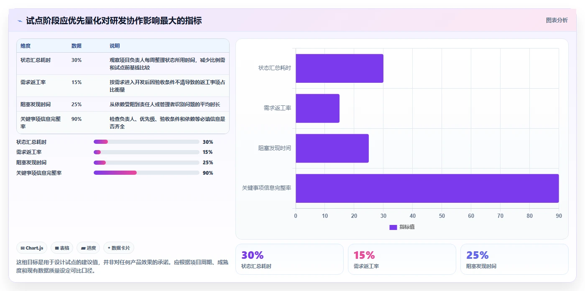Screen dimensions: 585x291
Task: Click the 状态汇总耗时 cell in the table
Action: click(x=36, y=60)
